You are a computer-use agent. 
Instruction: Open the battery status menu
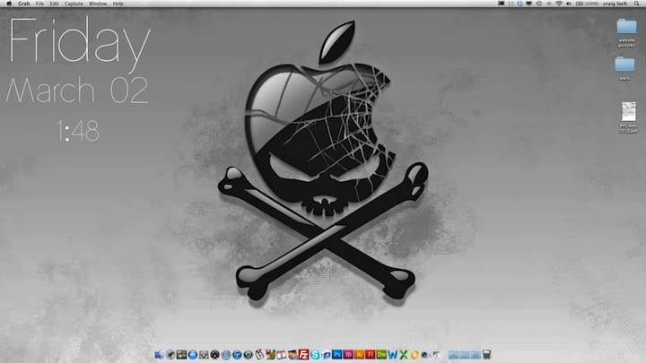click(587, 4)
